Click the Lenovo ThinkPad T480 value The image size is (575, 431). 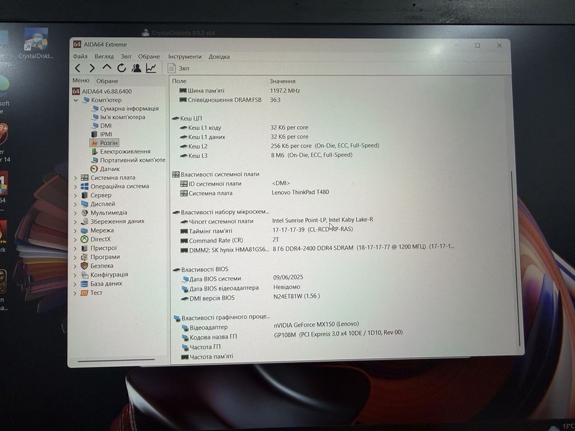point(300,192)
